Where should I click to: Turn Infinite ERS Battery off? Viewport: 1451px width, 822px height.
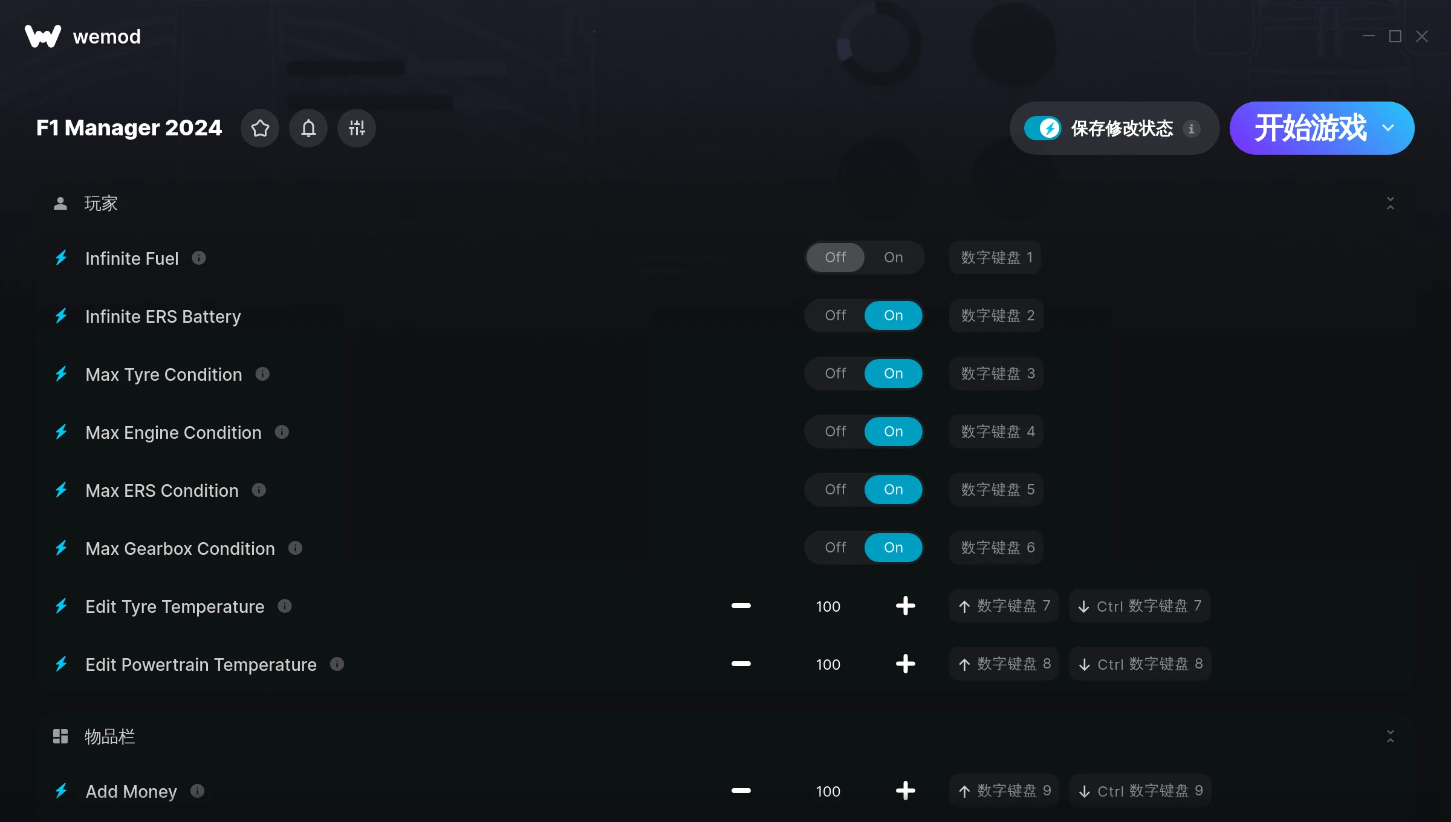[836, 316]
